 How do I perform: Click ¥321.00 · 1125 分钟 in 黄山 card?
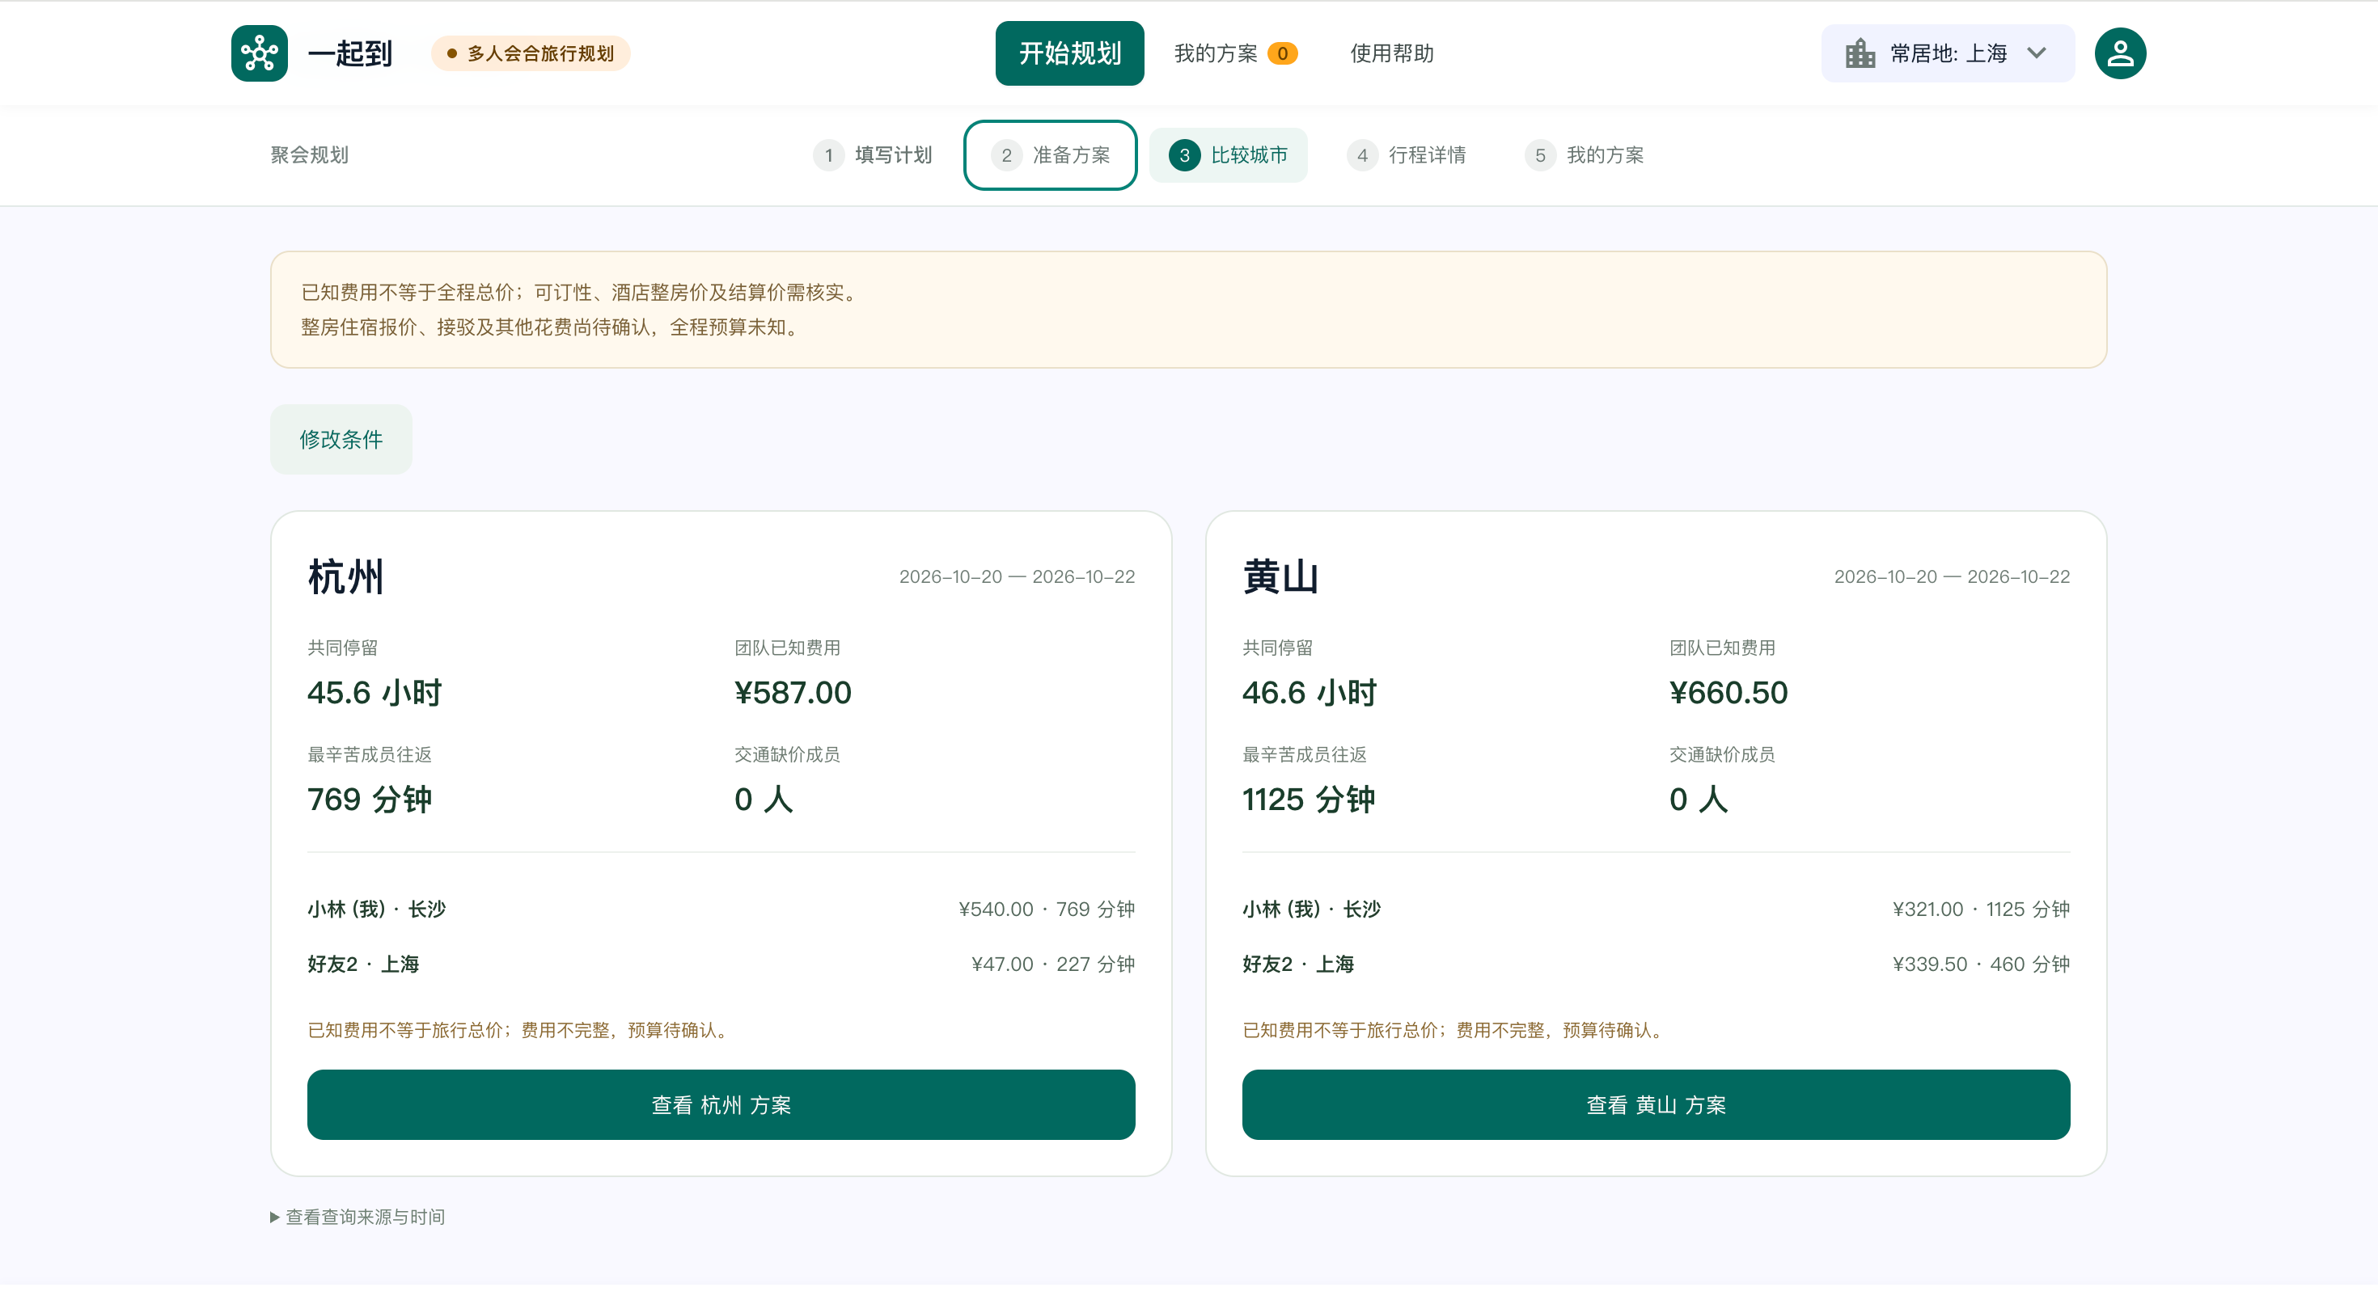pyautogui.click(x=1981, y=909)
